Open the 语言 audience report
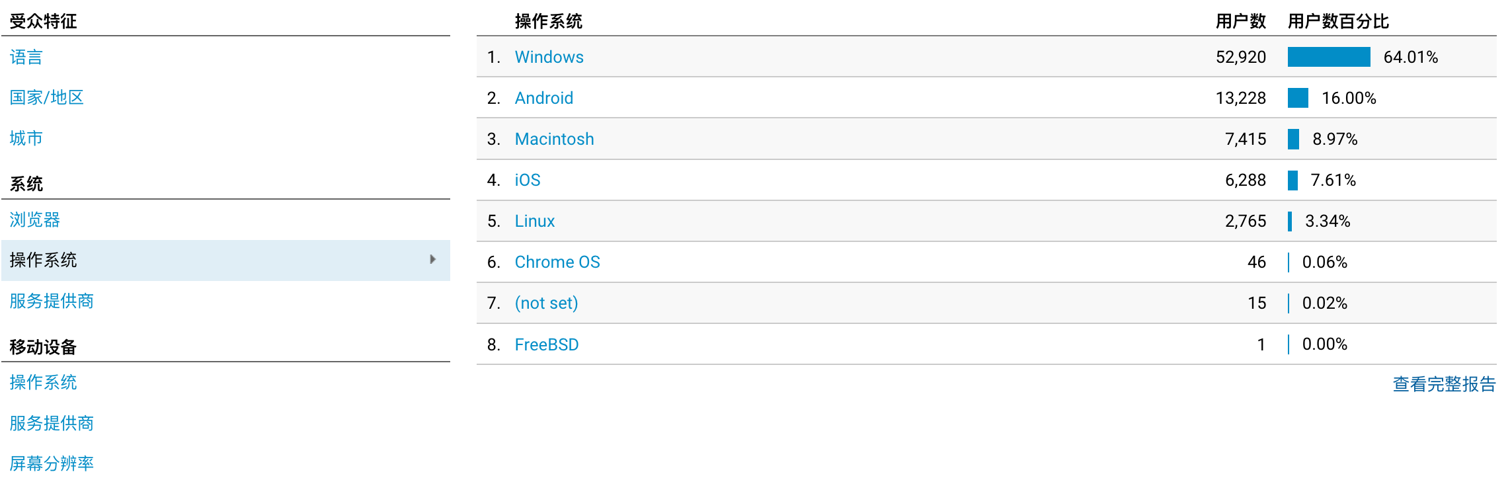Viewport: 1510px width, 480px height. 26,58
